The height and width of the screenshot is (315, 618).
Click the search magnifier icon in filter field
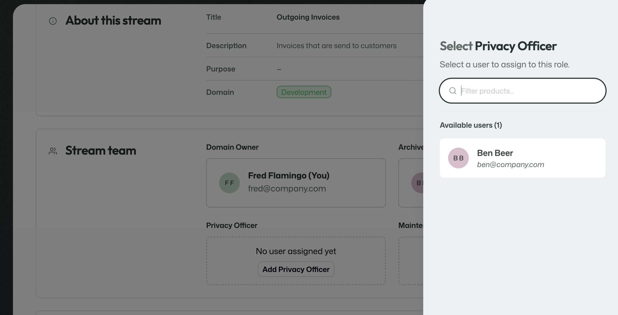453,91
